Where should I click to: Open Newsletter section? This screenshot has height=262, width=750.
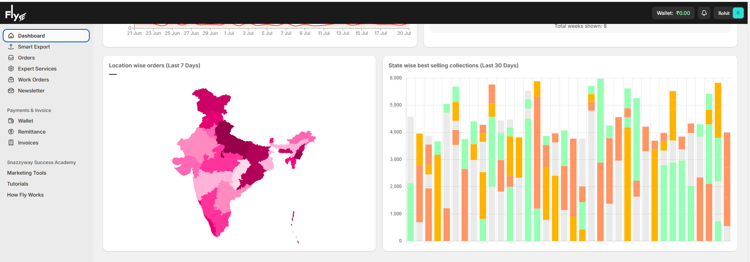(31, 90)
